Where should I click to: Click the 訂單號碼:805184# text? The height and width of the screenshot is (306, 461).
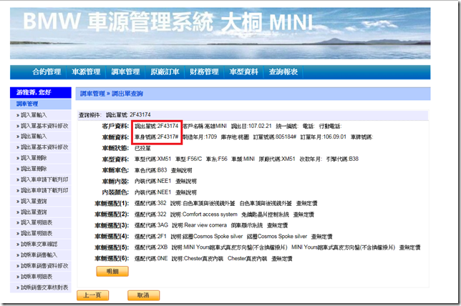(275, 137)
